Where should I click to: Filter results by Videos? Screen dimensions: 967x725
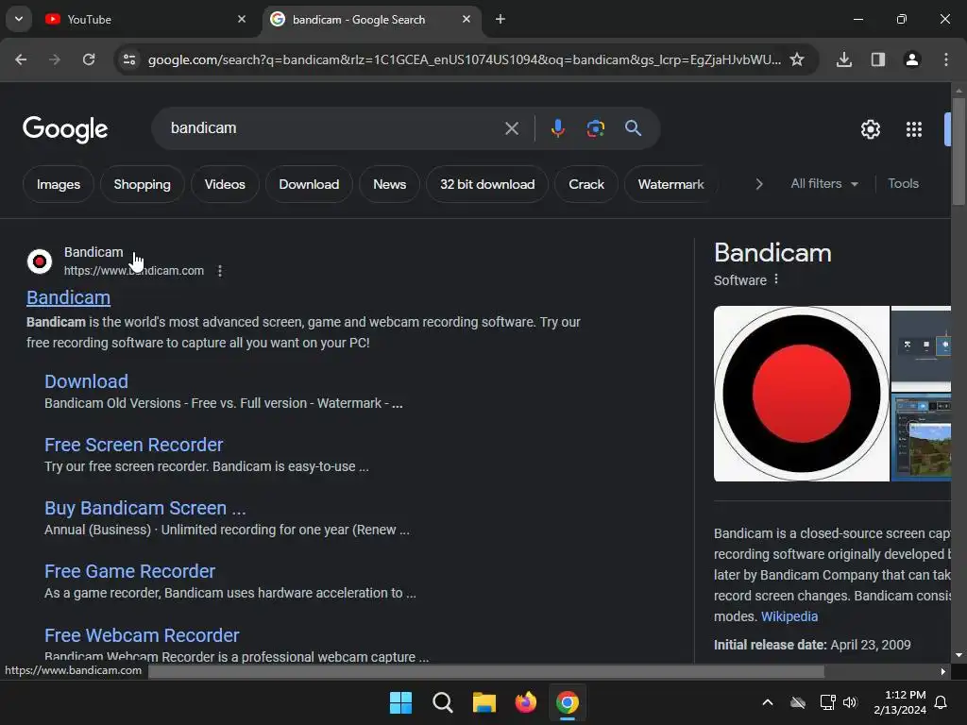pos(225,184)
